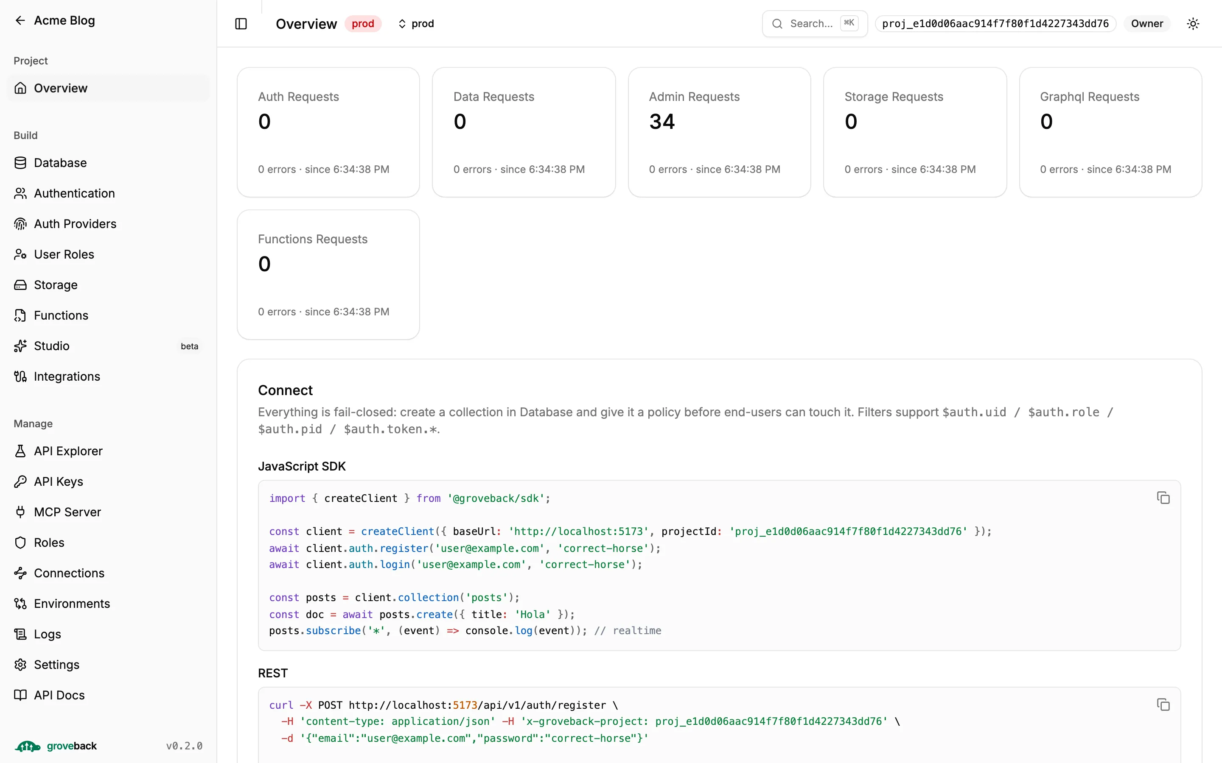
Task: Click the Graphql Requests card title
Action: coord(1089,97)
